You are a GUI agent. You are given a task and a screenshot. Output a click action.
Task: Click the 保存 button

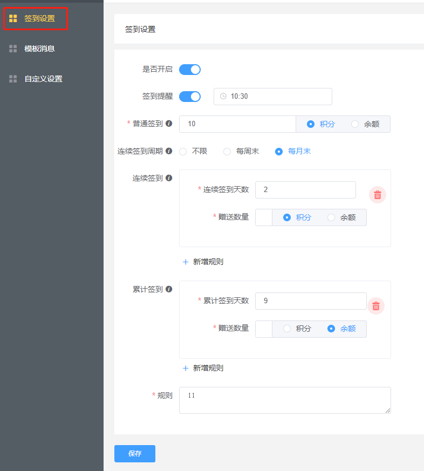click(135, 454)
